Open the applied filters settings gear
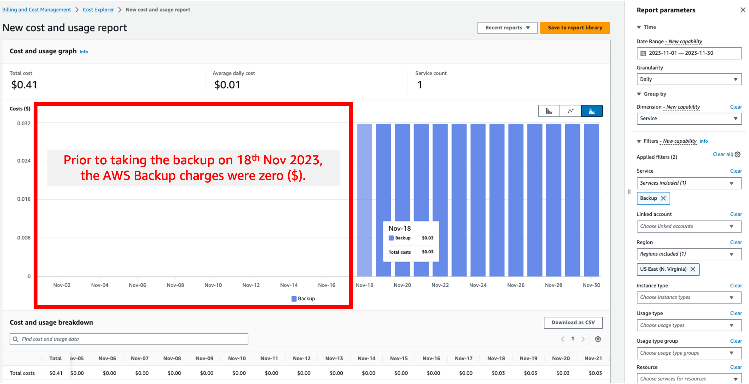Viewport: 749px width, 384px height. 738,155
